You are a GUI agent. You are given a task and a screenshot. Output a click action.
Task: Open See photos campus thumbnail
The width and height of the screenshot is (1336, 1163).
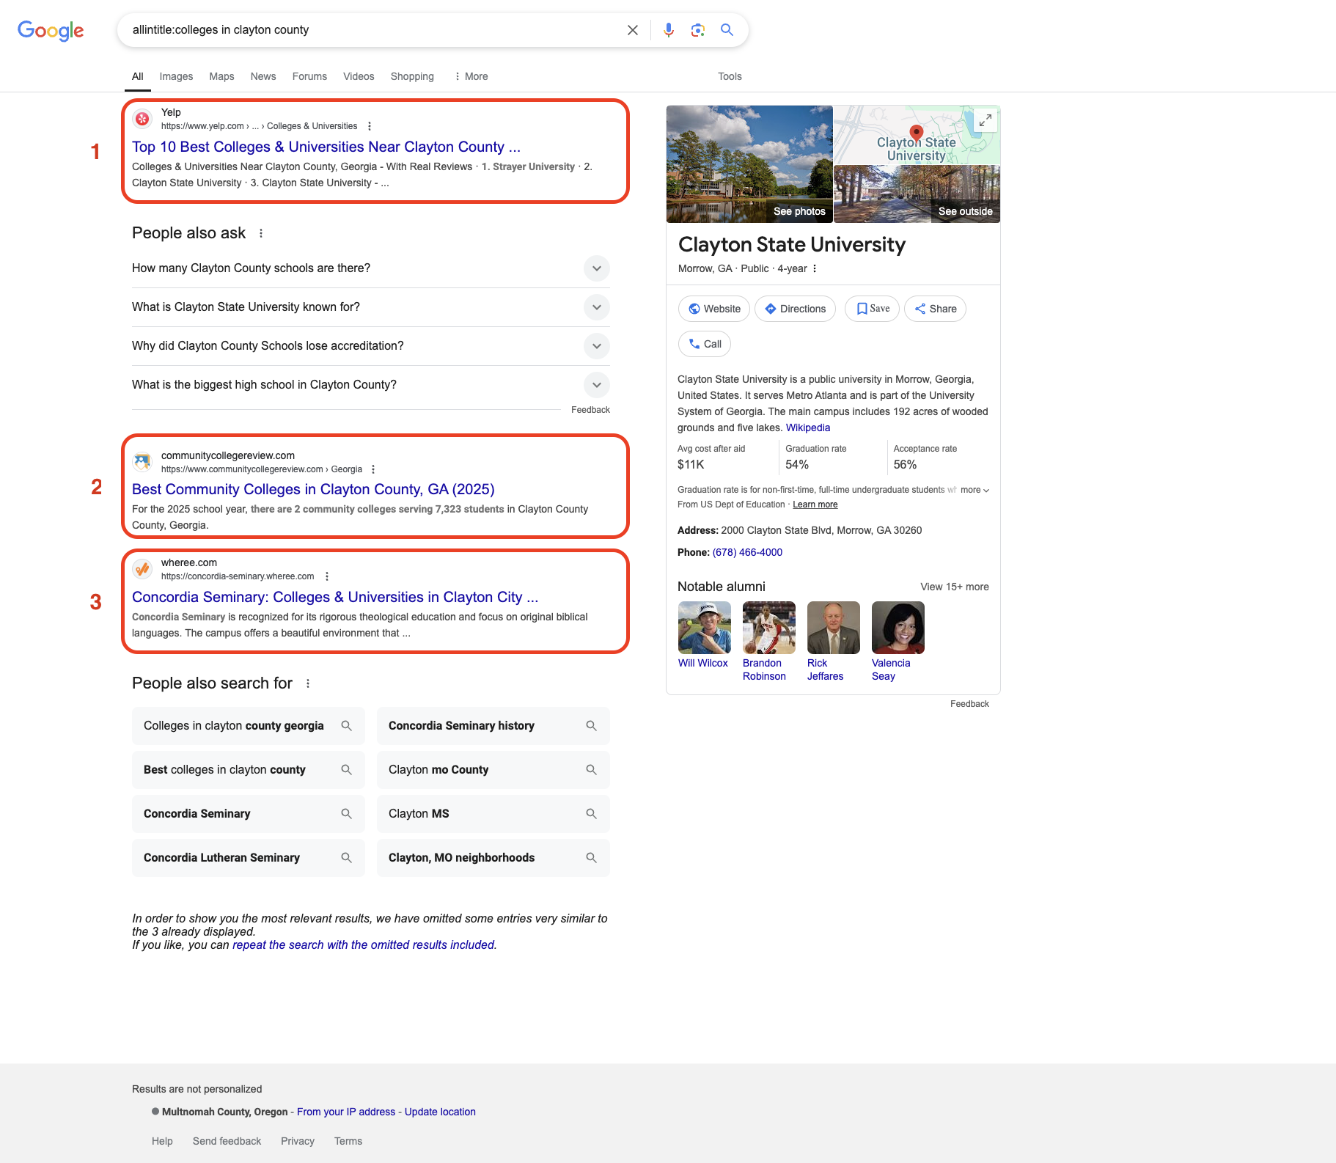pyautogui.click(x=749, y=164)
